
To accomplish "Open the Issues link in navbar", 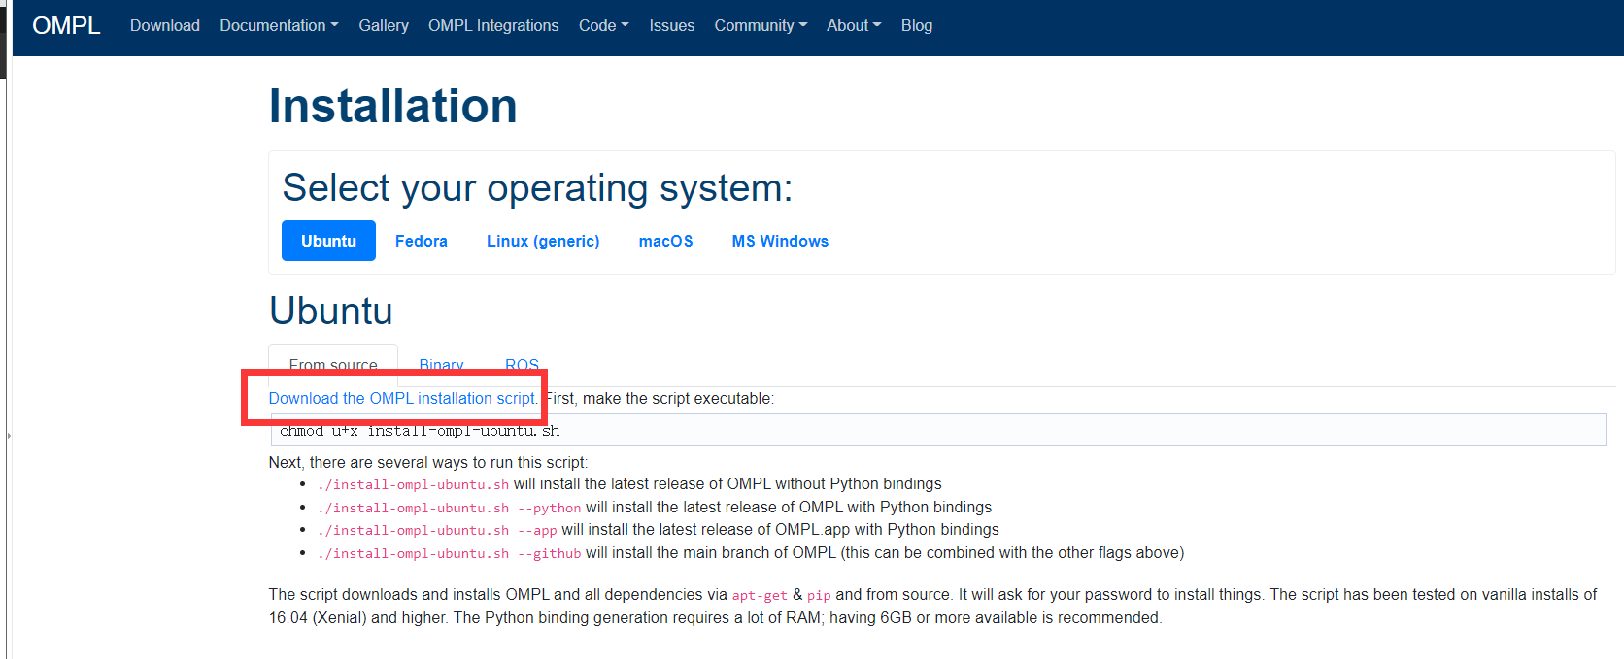I will point(672,26).
